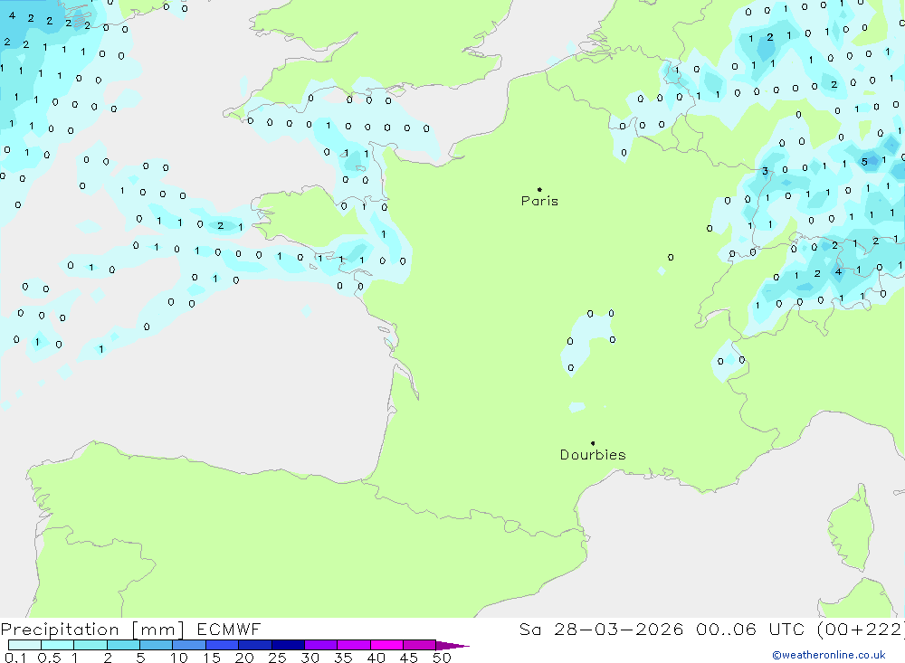Click the Dourbies location dot marker
Image resolution: width=905 pixels, height=663 pixels.
(x=593, y=443)
